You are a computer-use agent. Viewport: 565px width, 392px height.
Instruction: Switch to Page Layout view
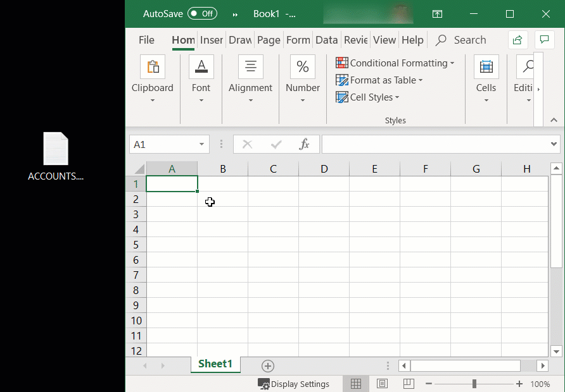382,384
